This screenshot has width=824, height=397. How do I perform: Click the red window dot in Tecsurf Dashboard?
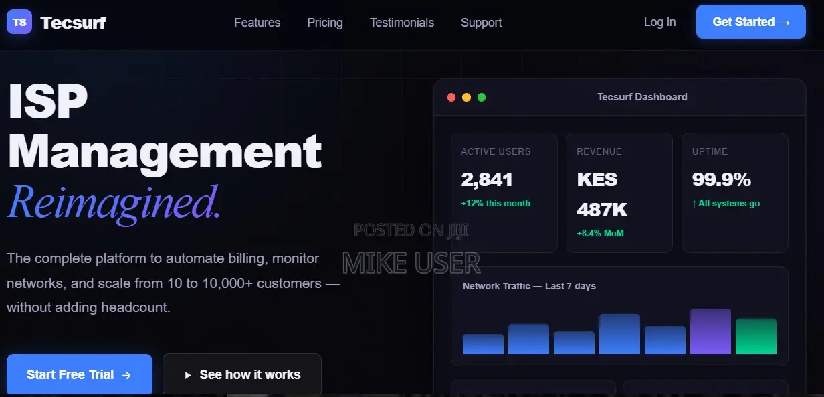(x=451, y=97)
